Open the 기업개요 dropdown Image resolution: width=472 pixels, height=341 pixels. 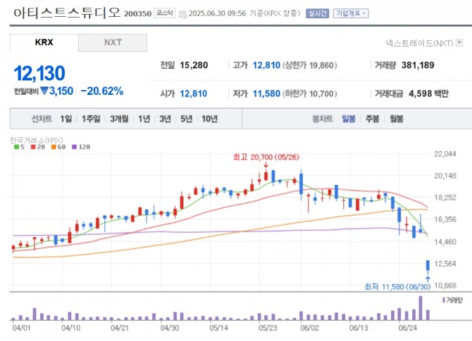pyautogui.click(x=350, y=13)
